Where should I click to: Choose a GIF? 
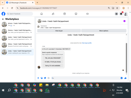[x=48, y=78]
